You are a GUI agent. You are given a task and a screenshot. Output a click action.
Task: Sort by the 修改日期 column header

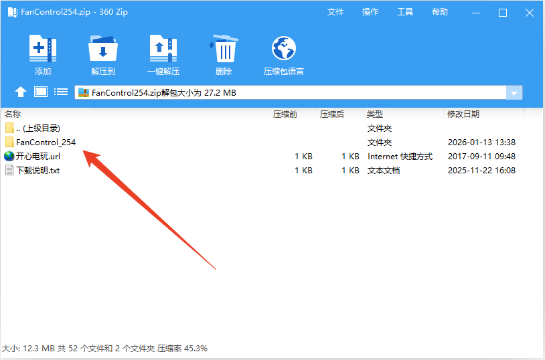(463, 114)
